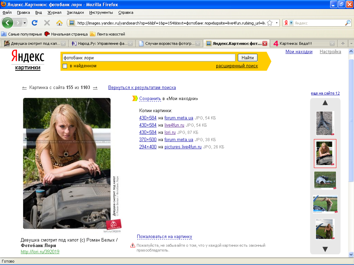Viewport: 354px width, 265px height.
Task: Open the list-all-tabs dropdown arrow
Action: point(351,43)
